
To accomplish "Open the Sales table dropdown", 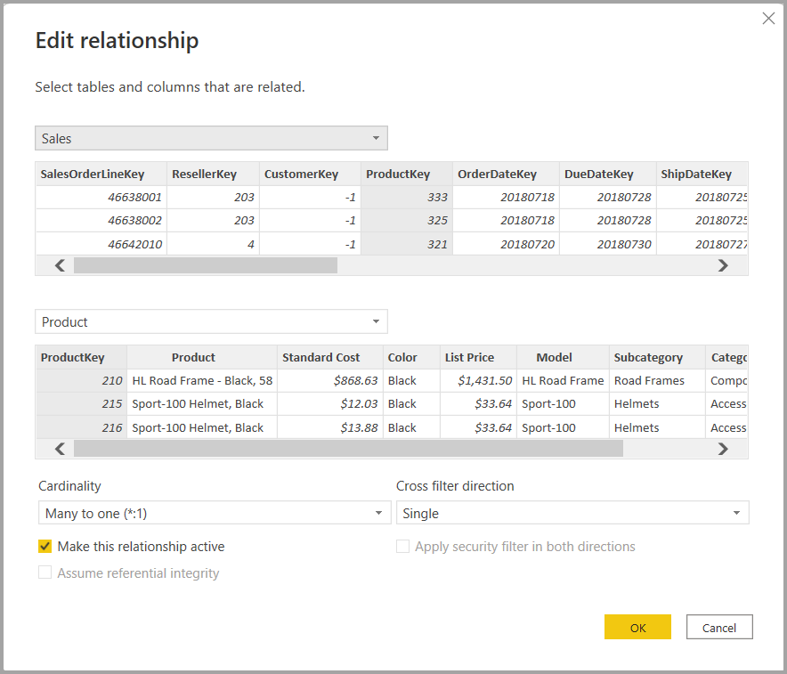I will coord(211,138).
